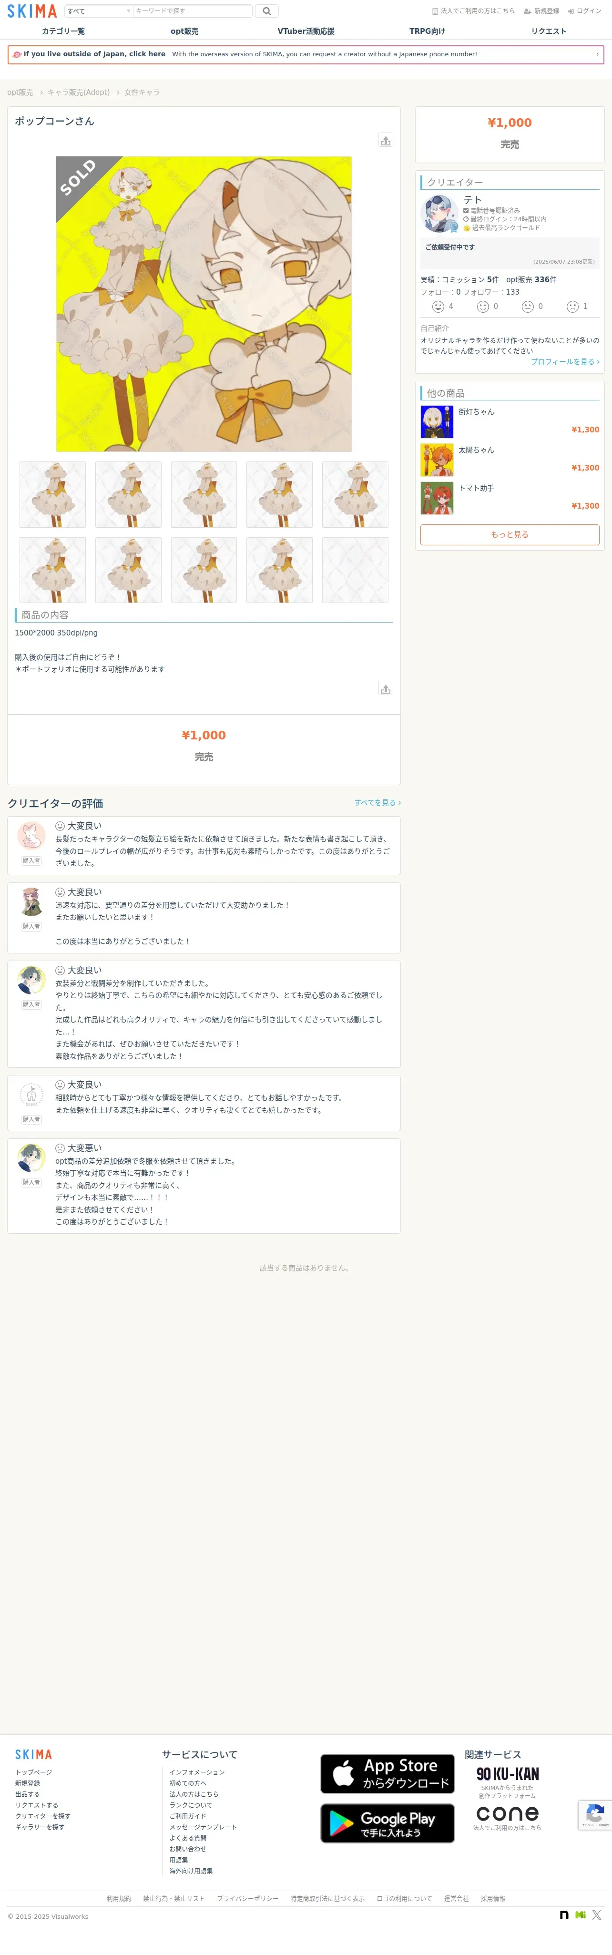The image size is (612, 1955).
Task: Open プライバシーポリシー in bottom footer
Action: [x=247, y=1899]
